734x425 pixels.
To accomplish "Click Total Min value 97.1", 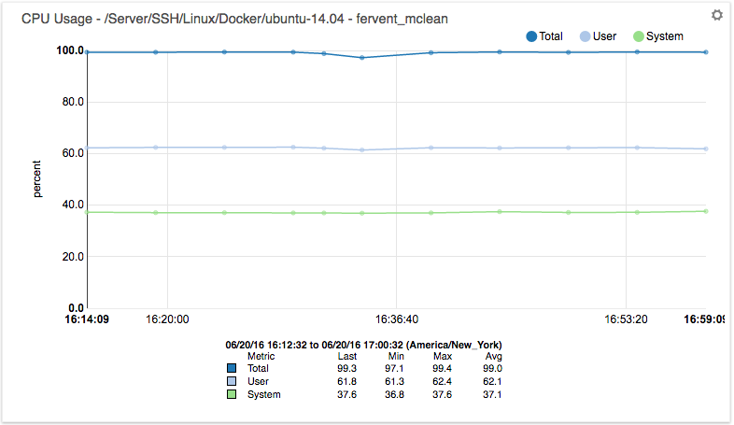I will coord(395,368).
